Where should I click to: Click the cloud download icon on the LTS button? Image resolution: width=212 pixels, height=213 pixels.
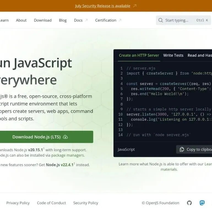[65, 137]
